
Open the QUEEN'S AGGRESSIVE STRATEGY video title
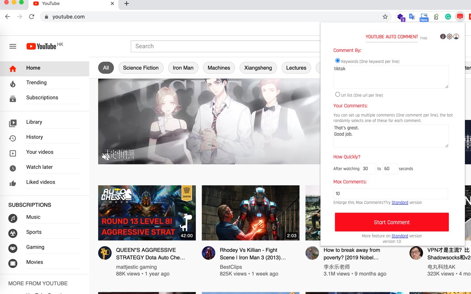tap(150, 254)
